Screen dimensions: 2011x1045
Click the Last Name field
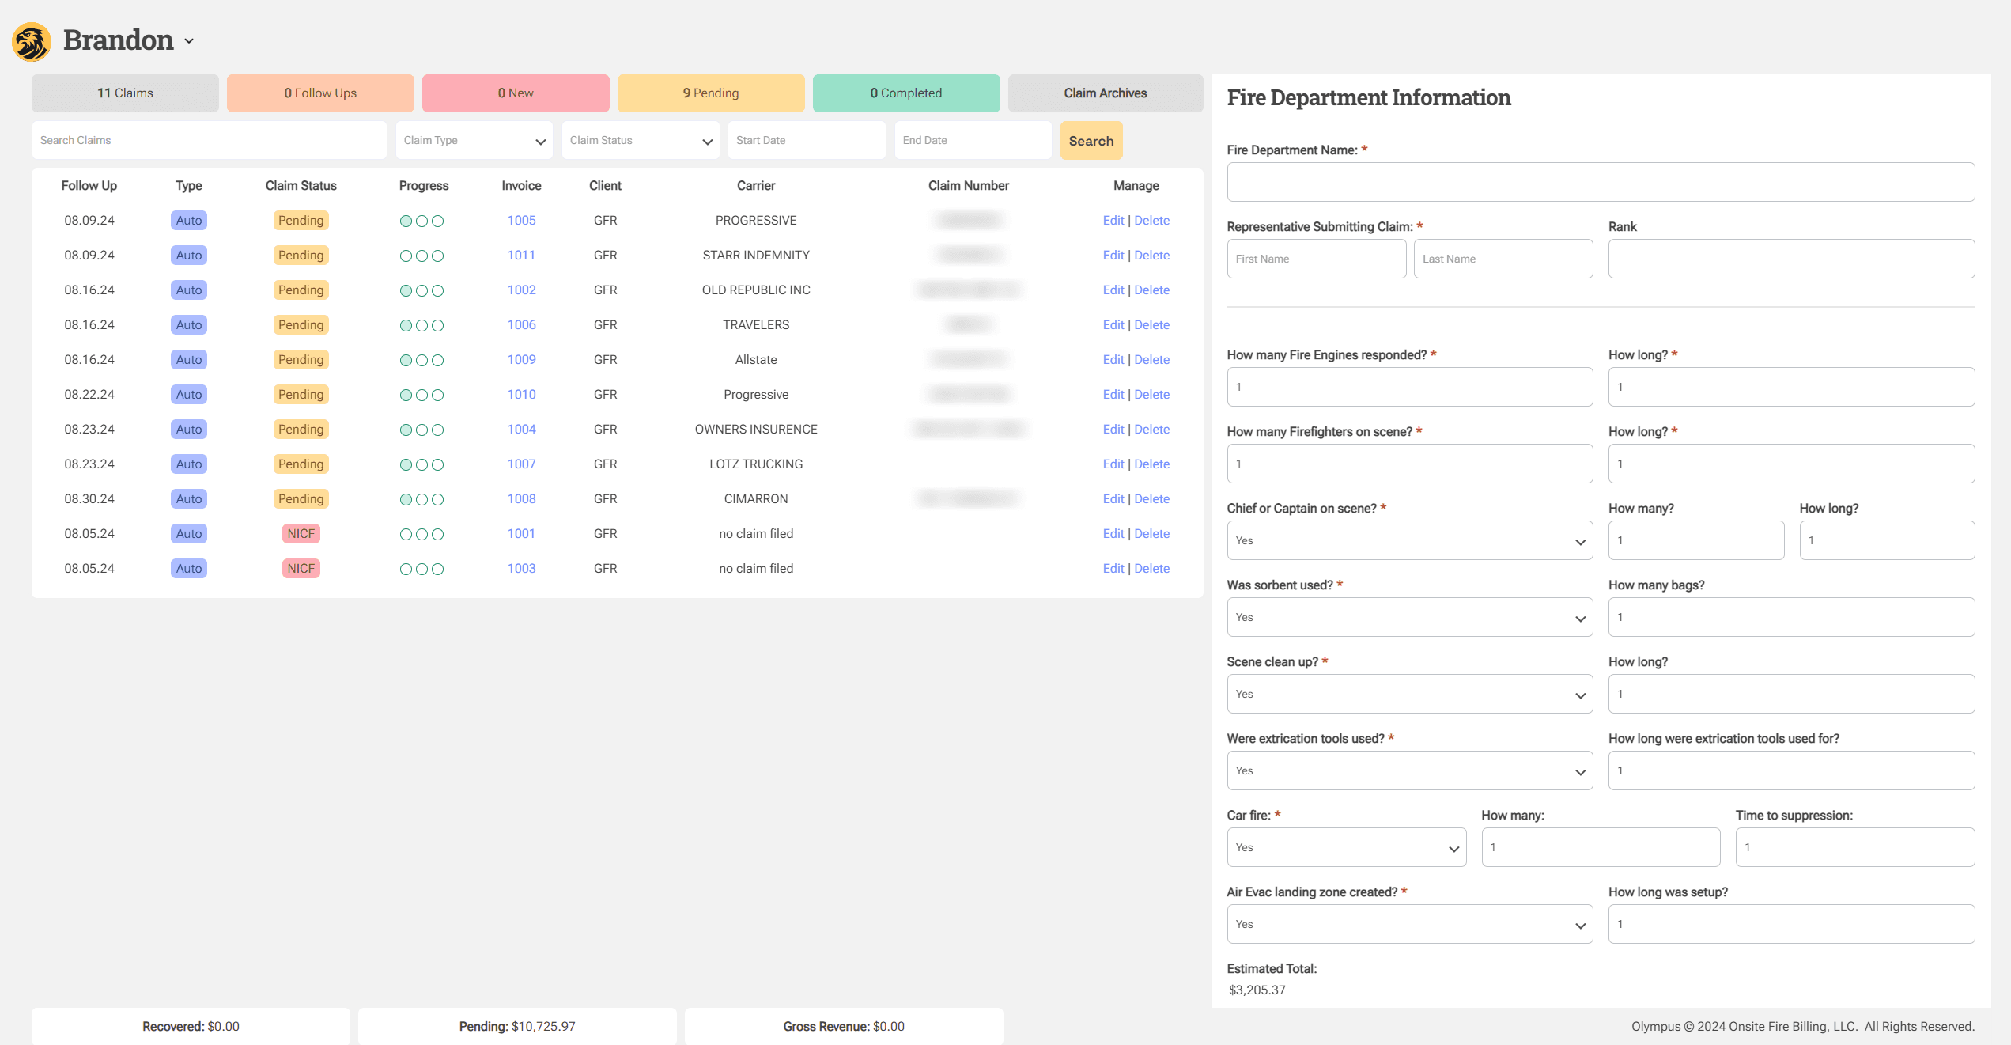(x=1503, y=259)
